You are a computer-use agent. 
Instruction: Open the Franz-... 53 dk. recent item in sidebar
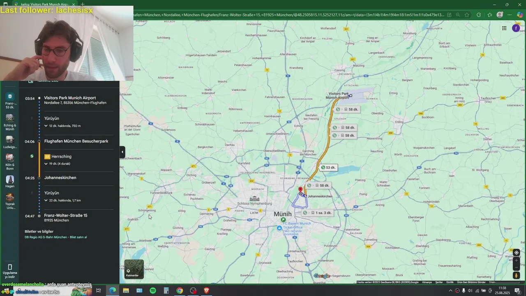coord(10,101)
